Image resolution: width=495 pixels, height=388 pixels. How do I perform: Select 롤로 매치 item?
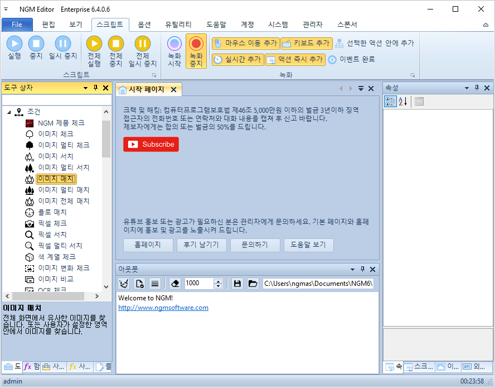click(x=52, y=212)
